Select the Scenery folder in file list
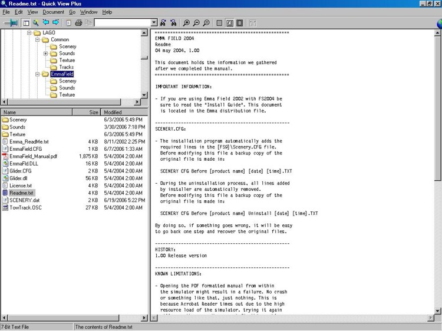The width and height of the screenshot is (442, 331). coord(18,120)
